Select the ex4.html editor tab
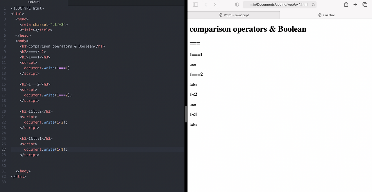The width and height of the screenshot is (372, 192). 34,2
